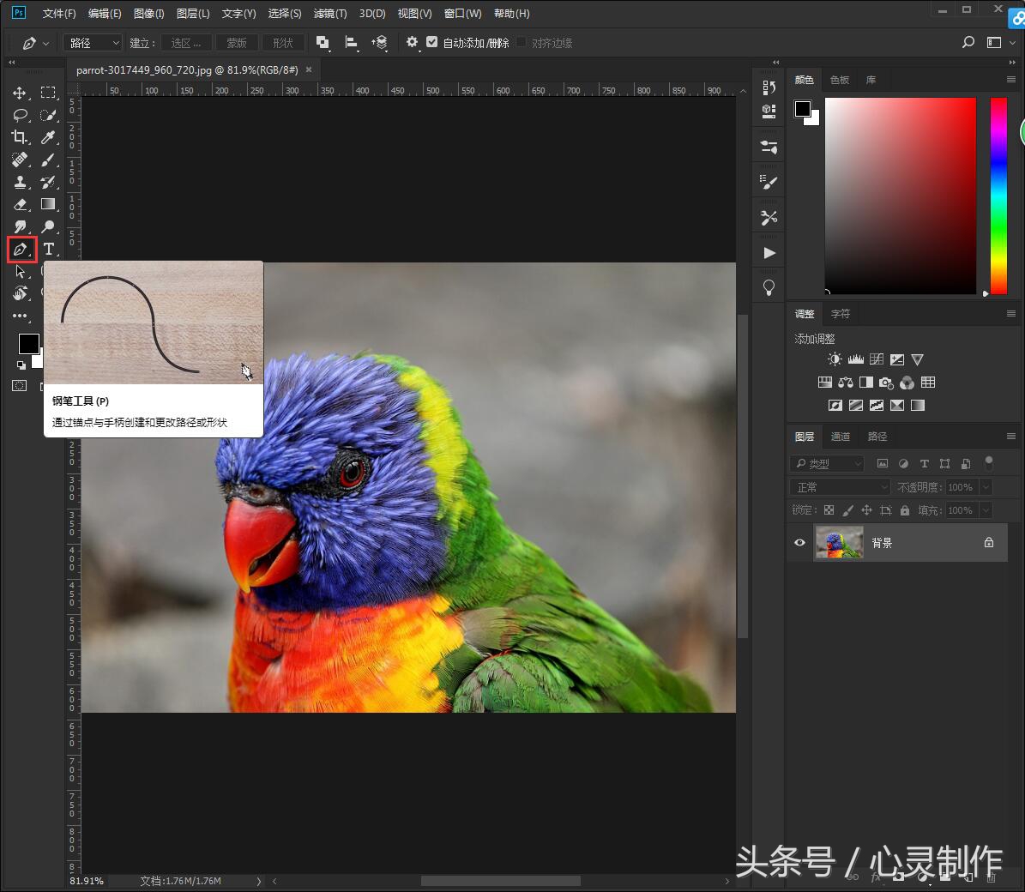Image resolution: width=1025 pixels, height=892 pixels.
Task: Select the Eraser tool
Action: pos(20,204)
